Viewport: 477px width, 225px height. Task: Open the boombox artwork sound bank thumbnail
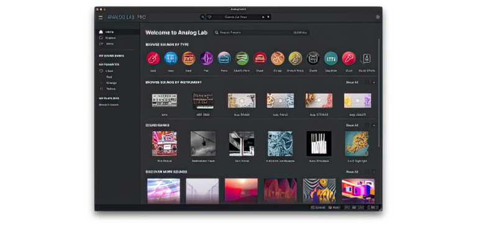[165, 144]
